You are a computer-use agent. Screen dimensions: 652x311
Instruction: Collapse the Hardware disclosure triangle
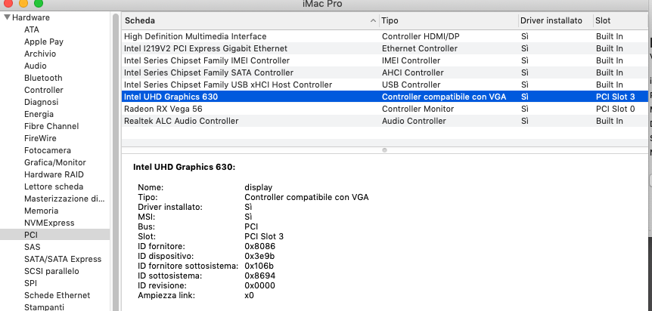[7, 17]
